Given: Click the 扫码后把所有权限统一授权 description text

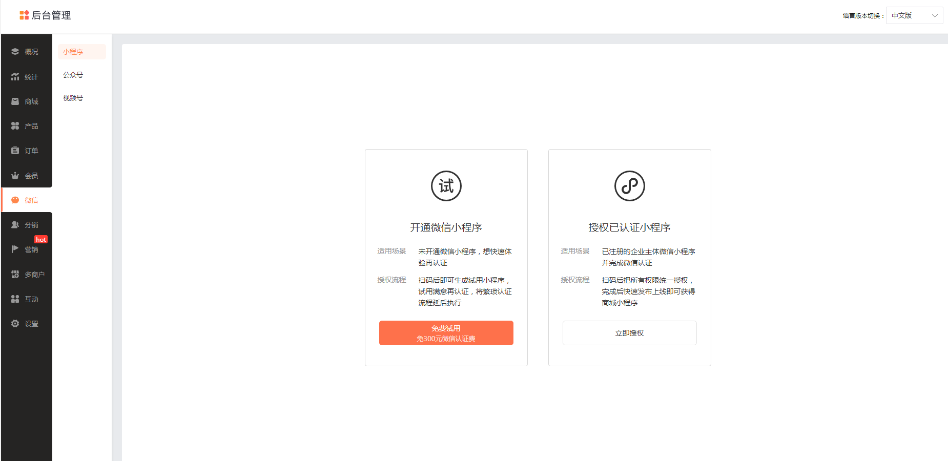Looking at the screenshot, I should coord(648,291).
